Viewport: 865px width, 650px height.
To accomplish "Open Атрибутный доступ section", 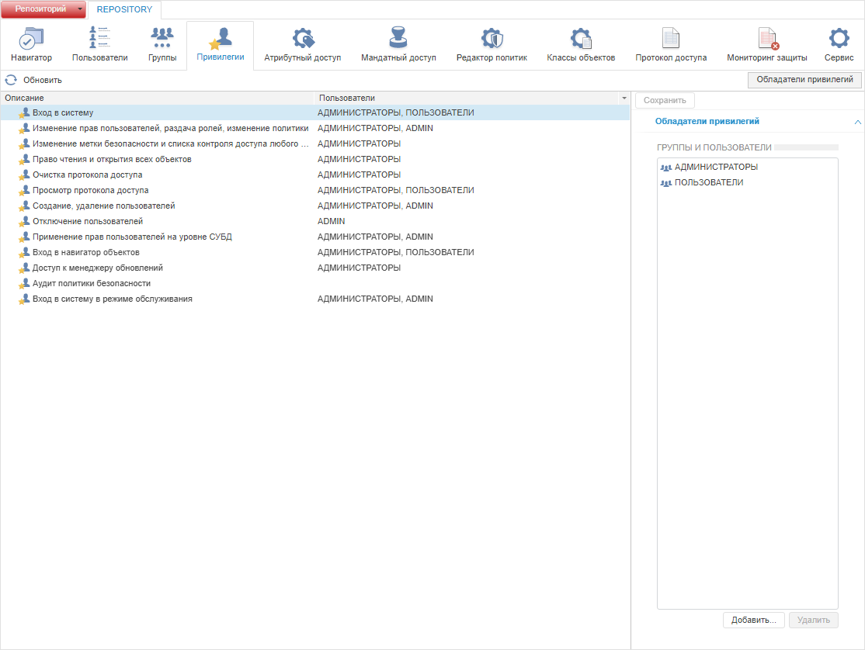I will [302, 45].
